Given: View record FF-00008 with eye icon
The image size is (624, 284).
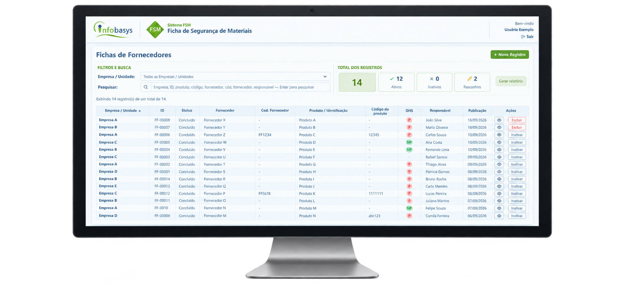Looking at the screenshot, I should 499,120.
